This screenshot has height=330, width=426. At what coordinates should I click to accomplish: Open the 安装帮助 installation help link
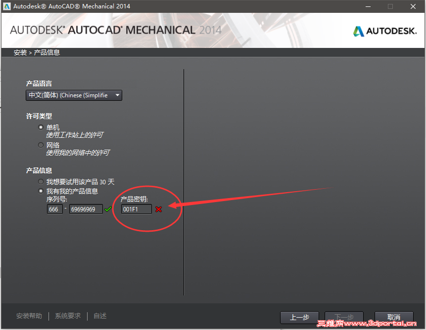pos(29,316)
